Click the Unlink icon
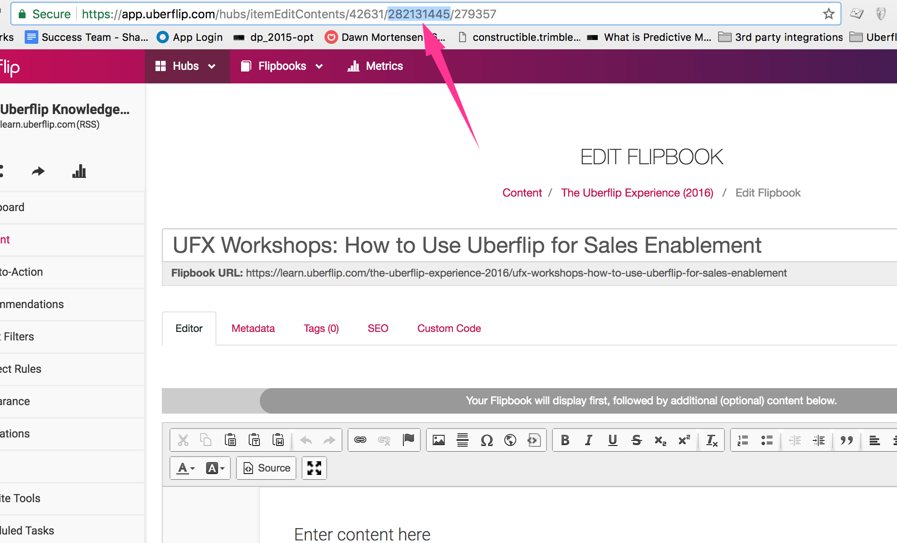897x543 pixels. pos(384,440)
